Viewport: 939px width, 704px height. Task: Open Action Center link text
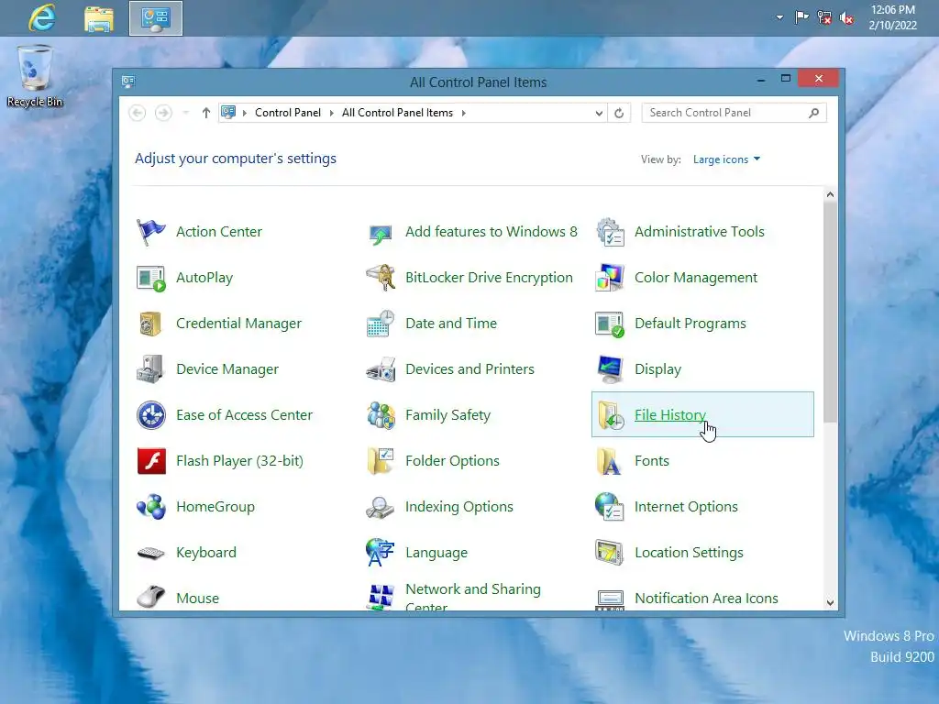[x=219, y=232]
